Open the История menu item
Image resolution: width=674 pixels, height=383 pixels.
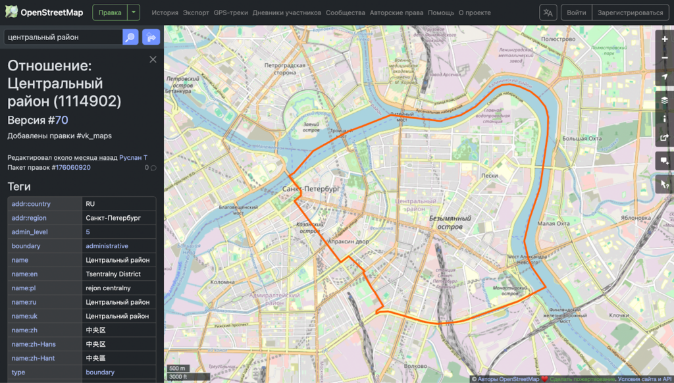click(165, 13)
